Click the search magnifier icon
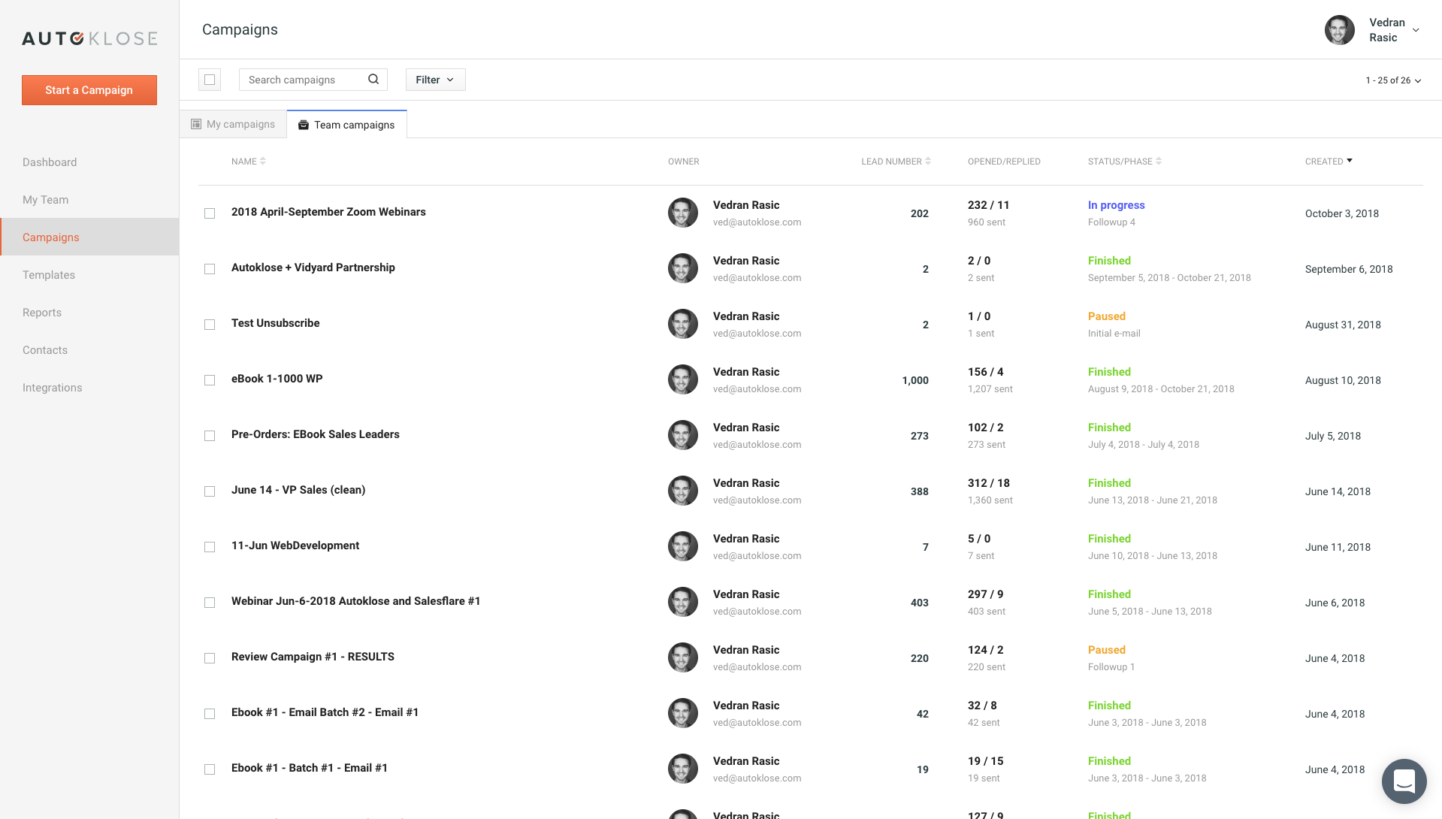 click(x=373, y=80)
